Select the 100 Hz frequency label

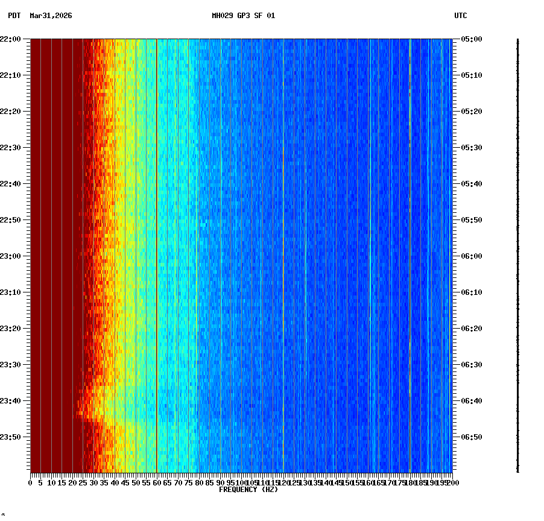coord(240,482)
